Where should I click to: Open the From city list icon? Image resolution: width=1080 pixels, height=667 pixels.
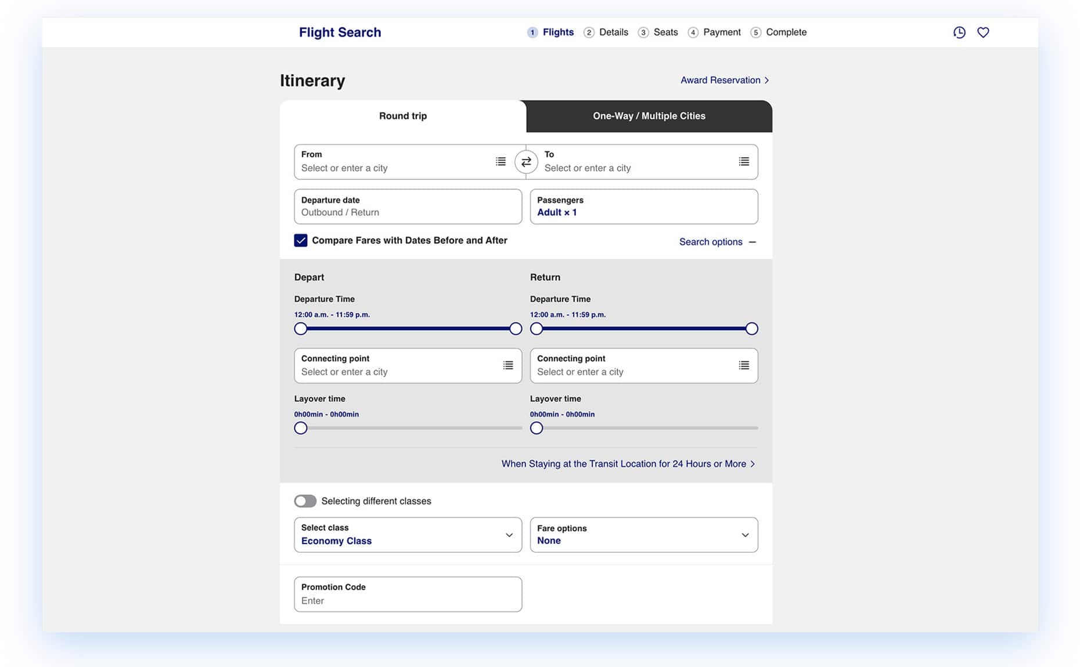pyautogui.click(x=501, y=162)
